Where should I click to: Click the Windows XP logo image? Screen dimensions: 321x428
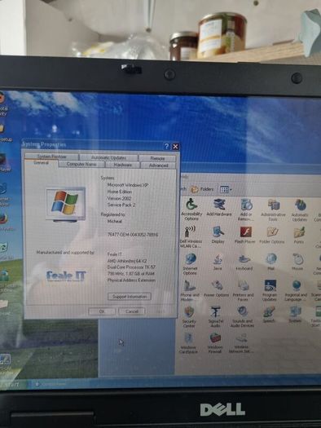tap(66, 204)
